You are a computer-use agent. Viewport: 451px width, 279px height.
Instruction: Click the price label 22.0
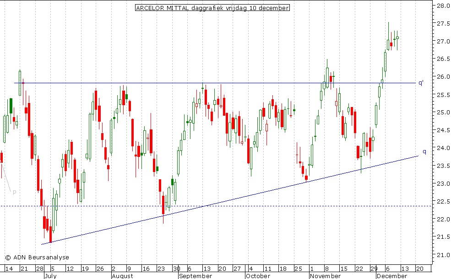[x=443, y=219]
